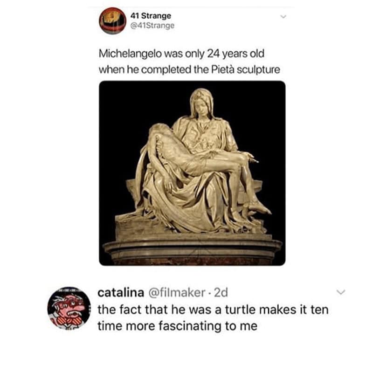Click the word "Pietà" in the tweet
The width and height of the screenshot is (373, 372).
pyautogui.click(x=223, y=69)
